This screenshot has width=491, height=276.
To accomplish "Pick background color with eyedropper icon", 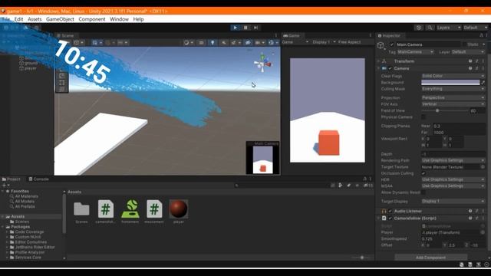I will click(x=483, y=82).
